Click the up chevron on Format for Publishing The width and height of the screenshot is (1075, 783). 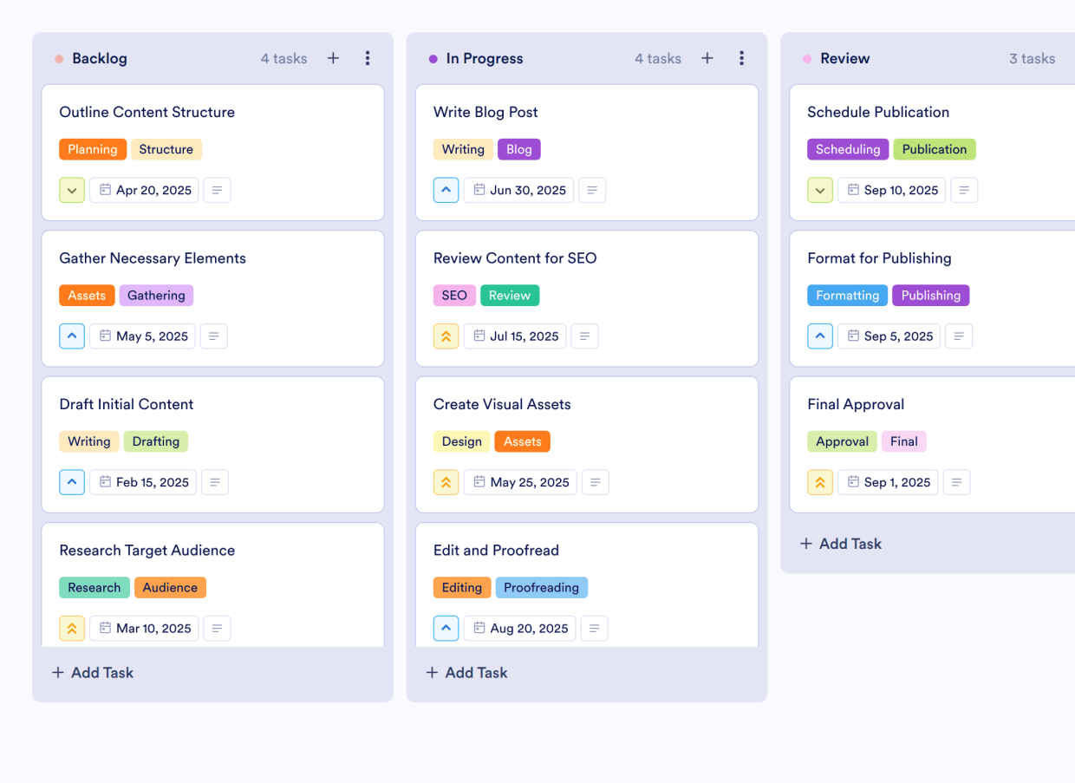pos(819,336)
